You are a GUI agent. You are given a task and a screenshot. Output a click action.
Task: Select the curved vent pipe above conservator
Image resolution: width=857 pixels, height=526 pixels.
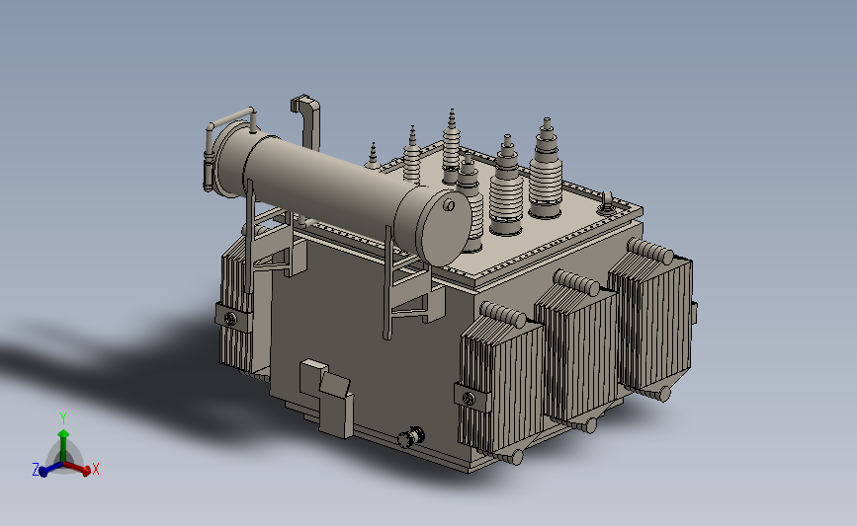point(307,121)
